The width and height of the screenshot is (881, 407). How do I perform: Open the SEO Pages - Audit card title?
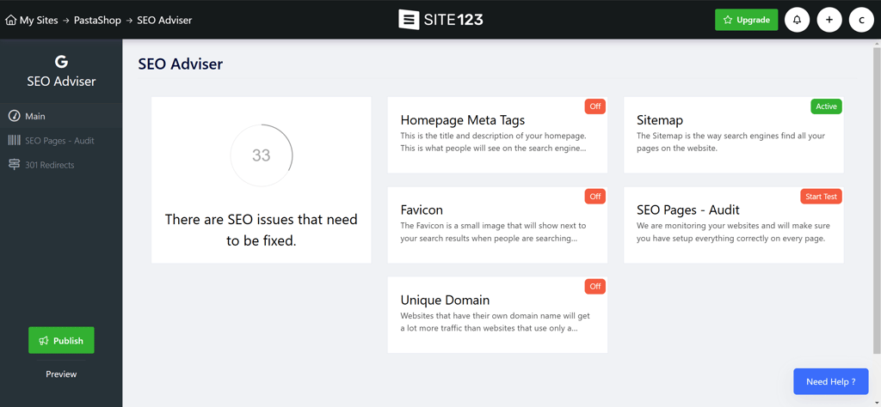pyautogui.click(x=687, y=210)
